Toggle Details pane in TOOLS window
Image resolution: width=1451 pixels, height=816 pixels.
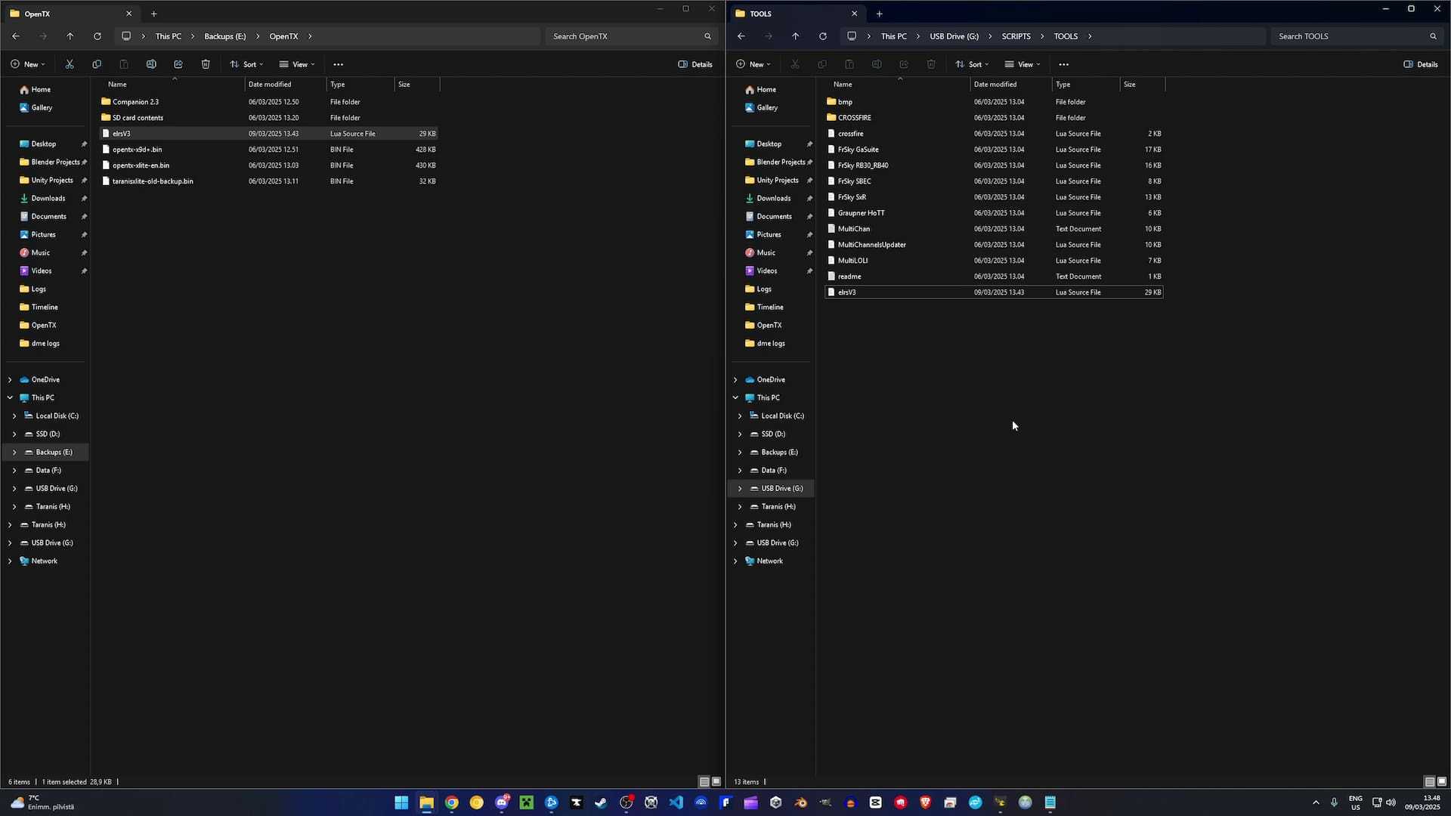[1421, 64]
